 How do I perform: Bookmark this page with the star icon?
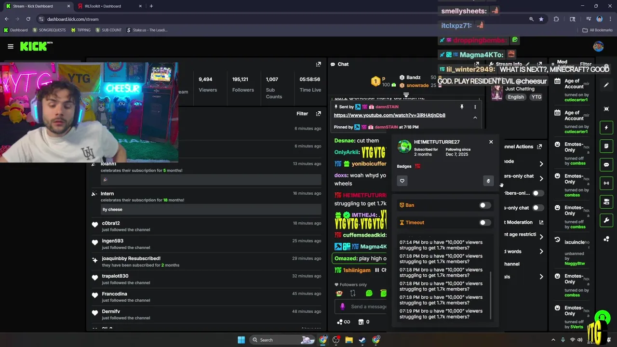pyautogui.click(x=541, y=19)
